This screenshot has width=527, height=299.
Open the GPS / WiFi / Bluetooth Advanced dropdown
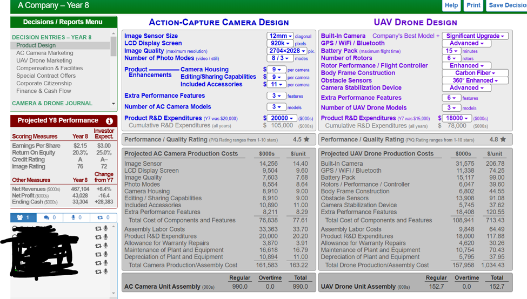(x=466, y=43)
